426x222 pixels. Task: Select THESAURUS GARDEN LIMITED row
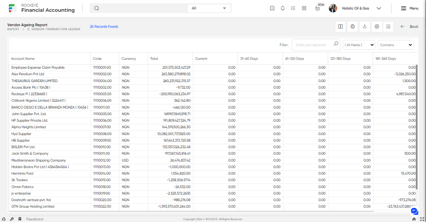(213, 81)
